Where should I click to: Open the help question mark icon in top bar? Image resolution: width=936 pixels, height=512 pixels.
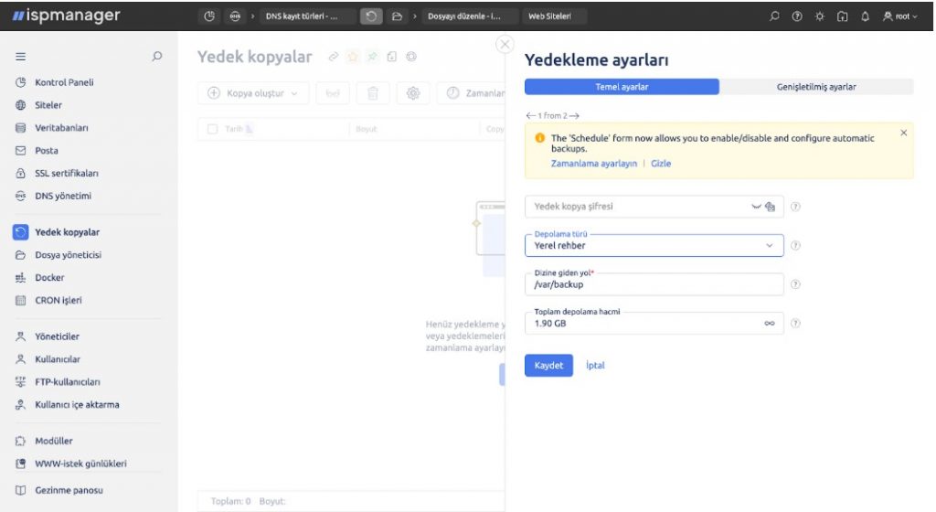coord(797,16)
